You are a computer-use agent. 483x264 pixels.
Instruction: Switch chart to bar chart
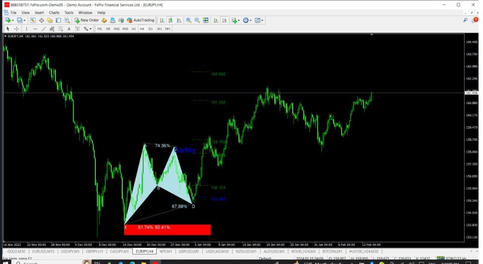[162, 20]
